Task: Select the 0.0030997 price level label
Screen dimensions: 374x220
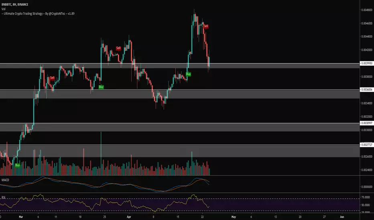Action: click(x=367, y=123)
